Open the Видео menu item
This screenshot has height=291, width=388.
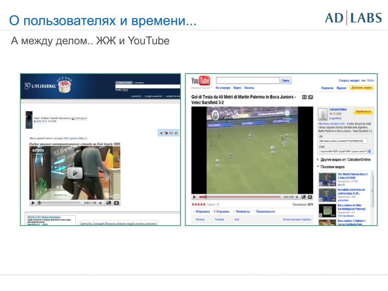tap(237, 88)
